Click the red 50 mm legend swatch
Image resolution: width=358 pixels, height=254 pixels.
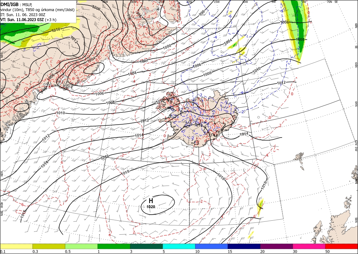click(342, 246)
